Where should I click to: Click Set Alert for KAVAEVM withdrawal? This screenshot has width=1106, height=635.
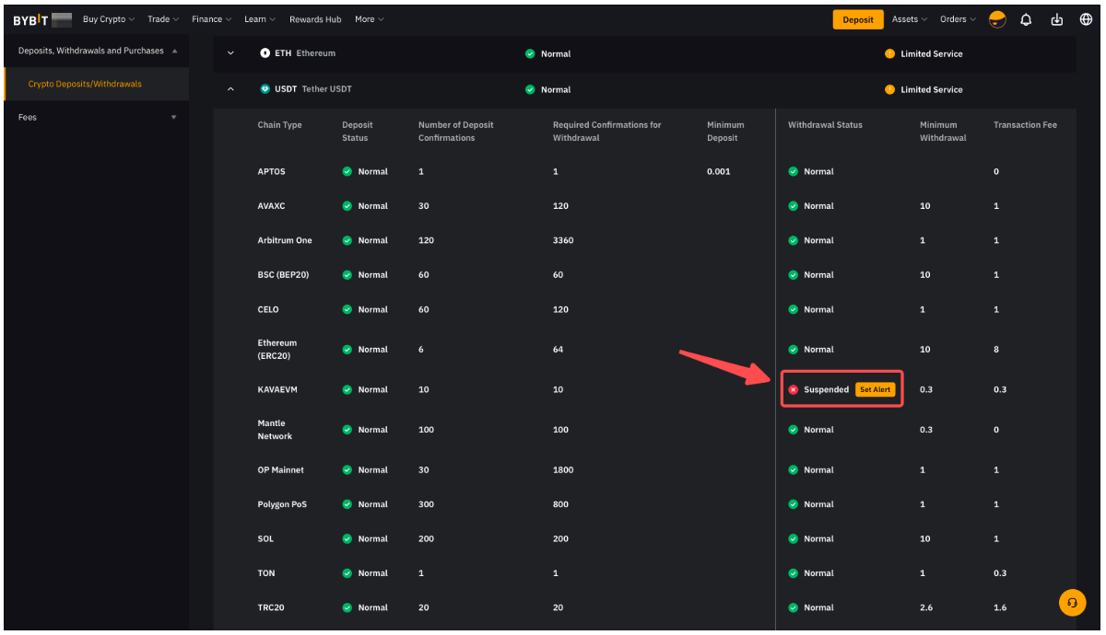click(x=875, y=390)
